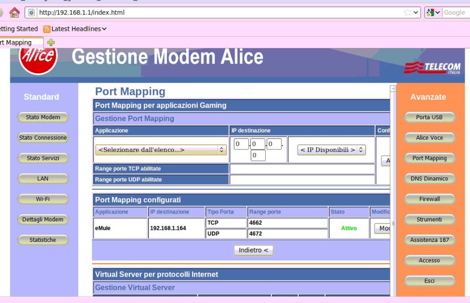This screenshot has width=470, height=303.
Task: Open the Stato Modem page
Action: [x=43, y=117]
